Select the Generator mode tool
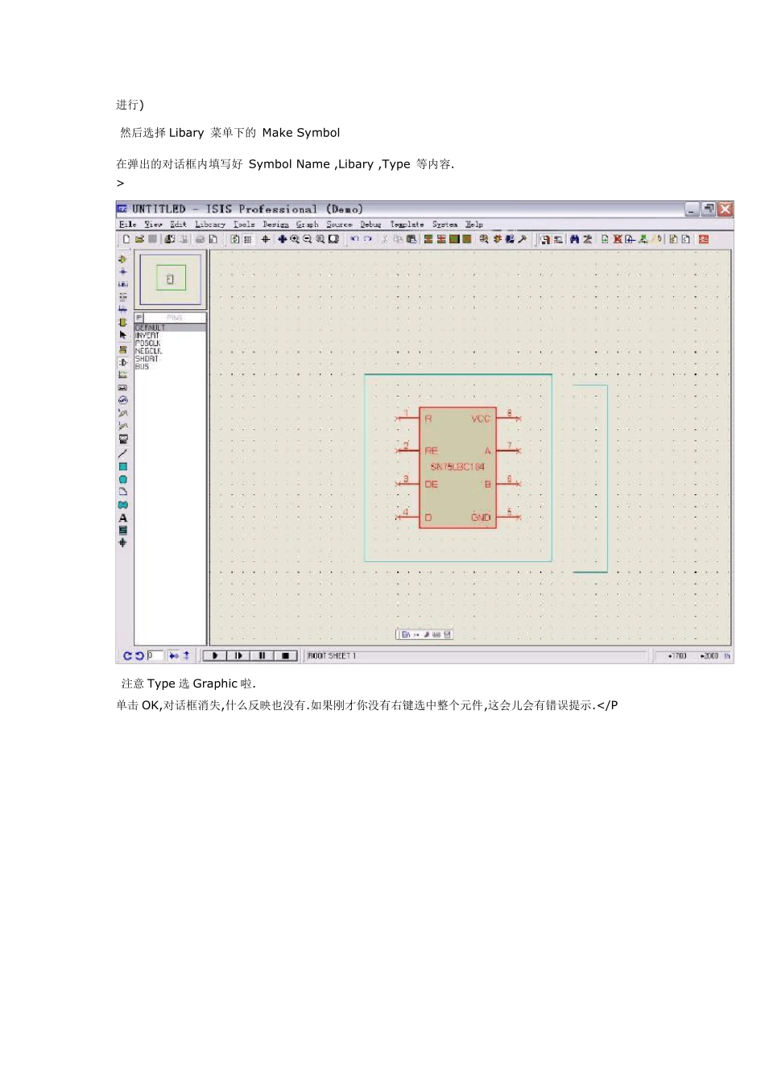Image resolution: width=765 pixels, height=1082 pixels. pyautogui.click(x=122, y=400)
